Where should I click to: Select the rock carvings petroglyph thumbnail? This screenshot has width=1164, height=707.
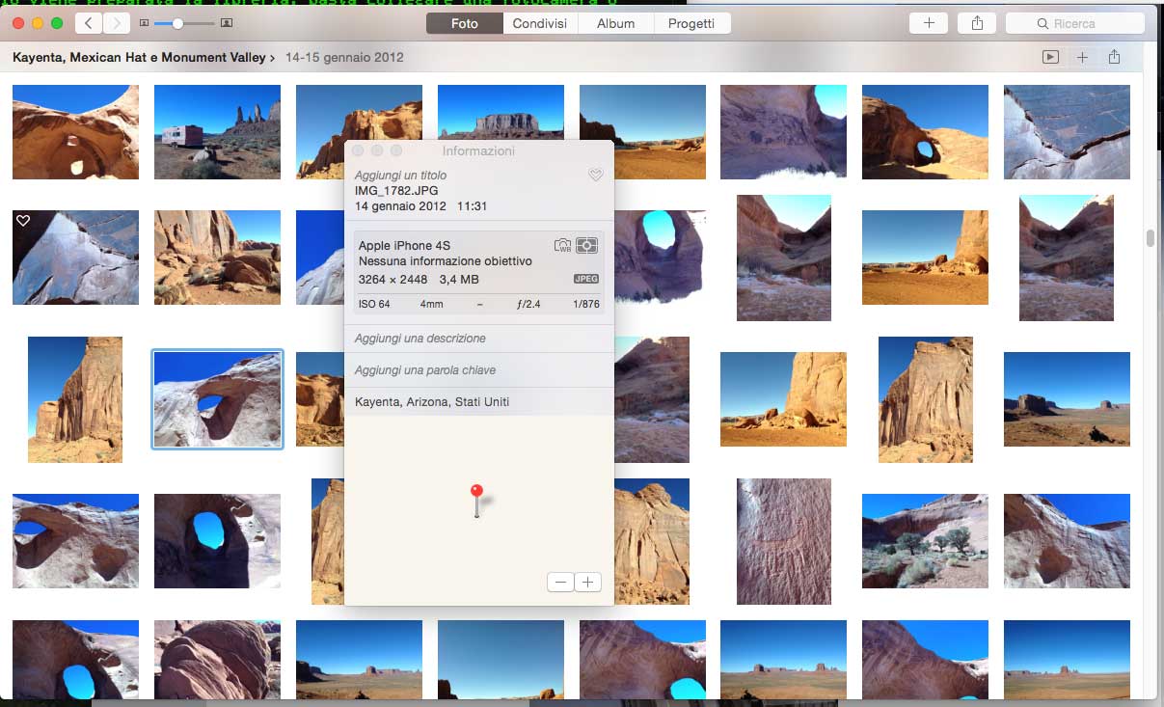[784, 541]
